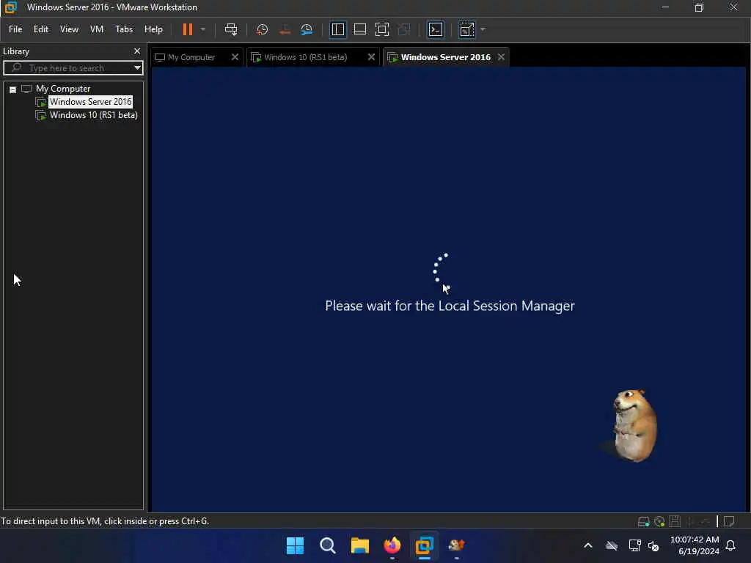Screen dimensions: 751x563
Task: Send Ctrl+Alt+Del to the virtual machine
Action: pos(231,29)
